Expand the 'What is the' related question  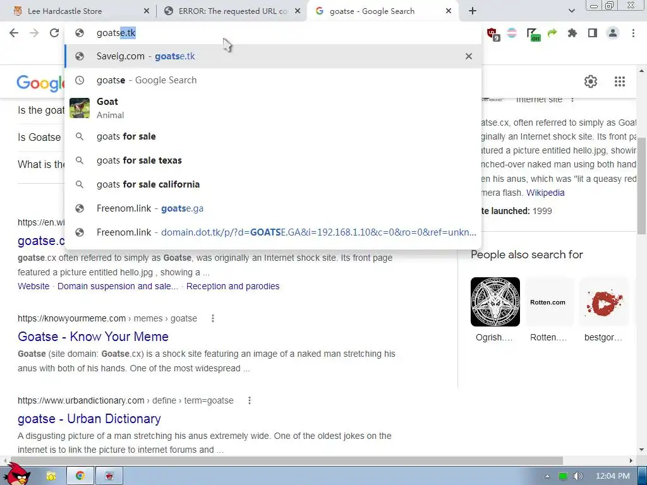[x=41, y=165]
